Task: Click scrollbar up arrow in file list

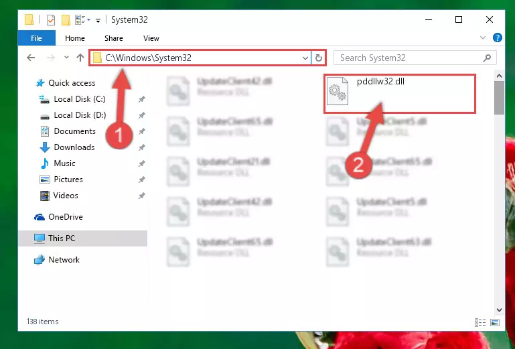Action: point(499,76)
